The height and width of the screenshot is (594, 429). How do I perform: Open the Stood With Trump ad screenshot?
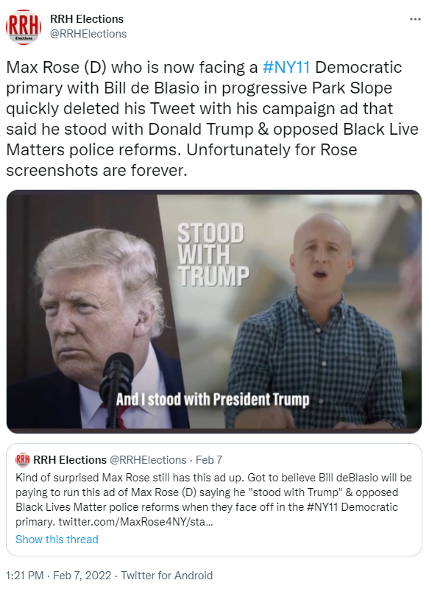[x=214, y=311]
